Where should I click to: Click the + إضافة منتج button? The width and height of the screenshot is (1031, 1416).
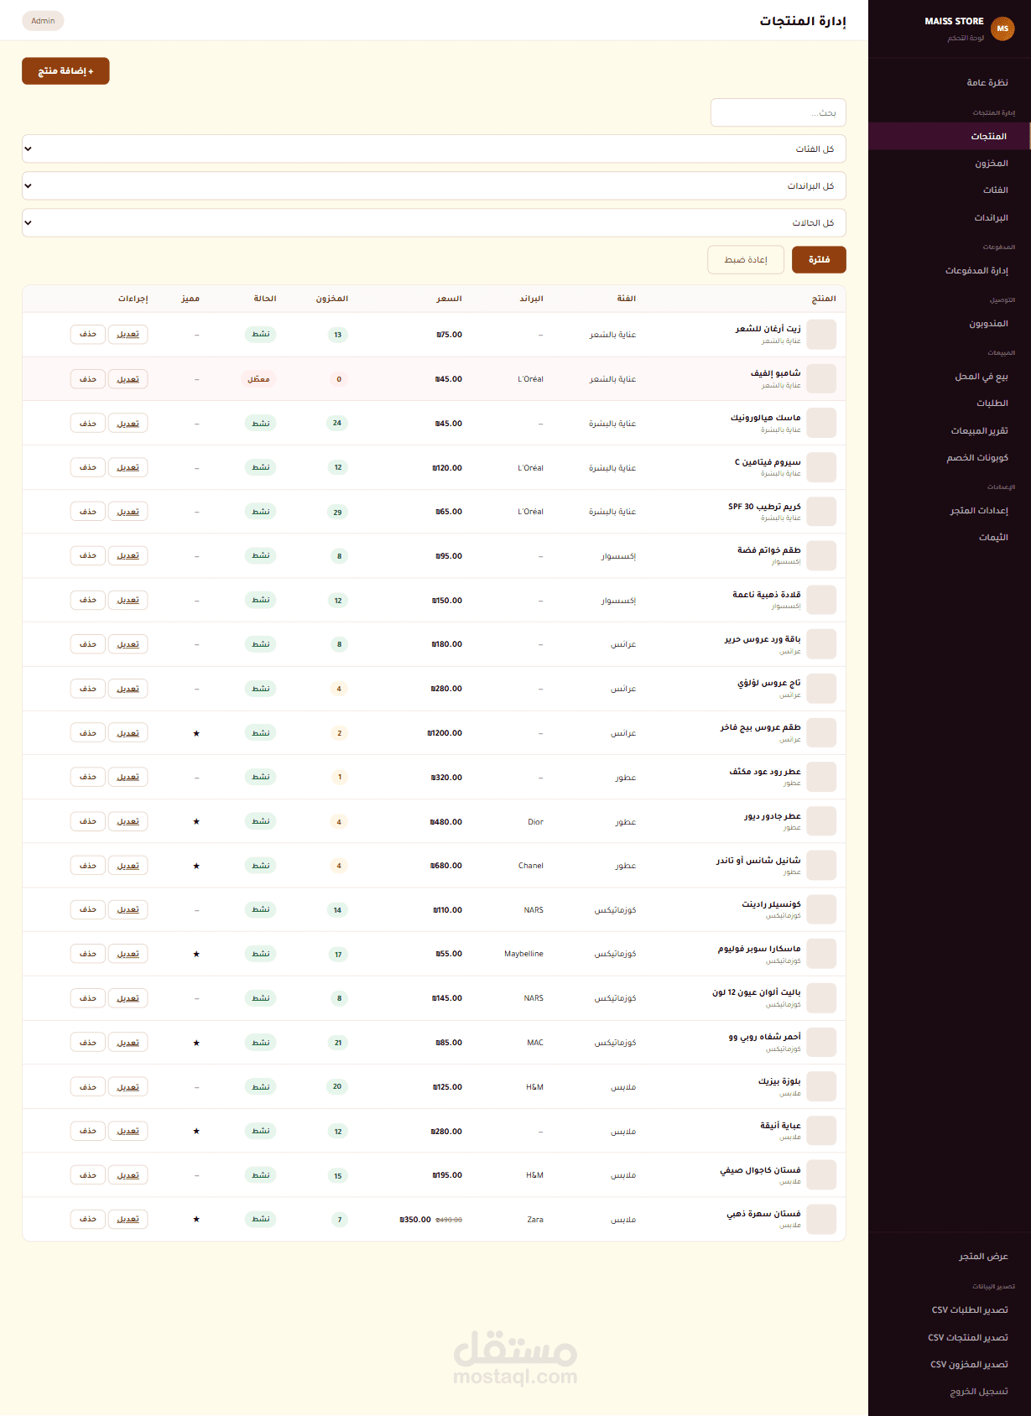pyautogui.click(x=65, y=71)
